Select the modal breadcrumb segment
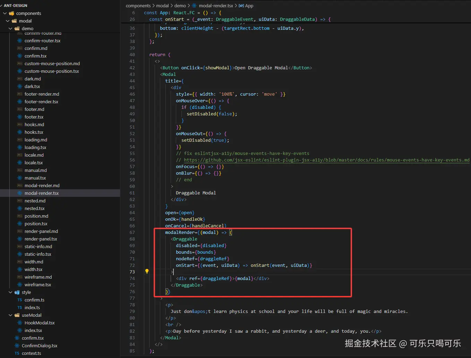This screenshot has width=471, height=358. (x=162, y=6)
